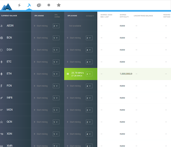Click the CPU Mining column header
Image resolution: width=171 pixels, height=147 pixels.
click(39, 16)
